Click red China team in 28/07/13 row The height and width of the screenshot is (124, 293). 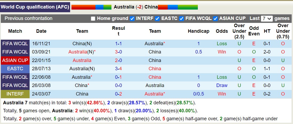tap(155, 69)
